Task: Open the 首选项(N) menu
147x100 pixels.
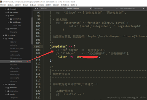Action: click(x=65, y=5)
